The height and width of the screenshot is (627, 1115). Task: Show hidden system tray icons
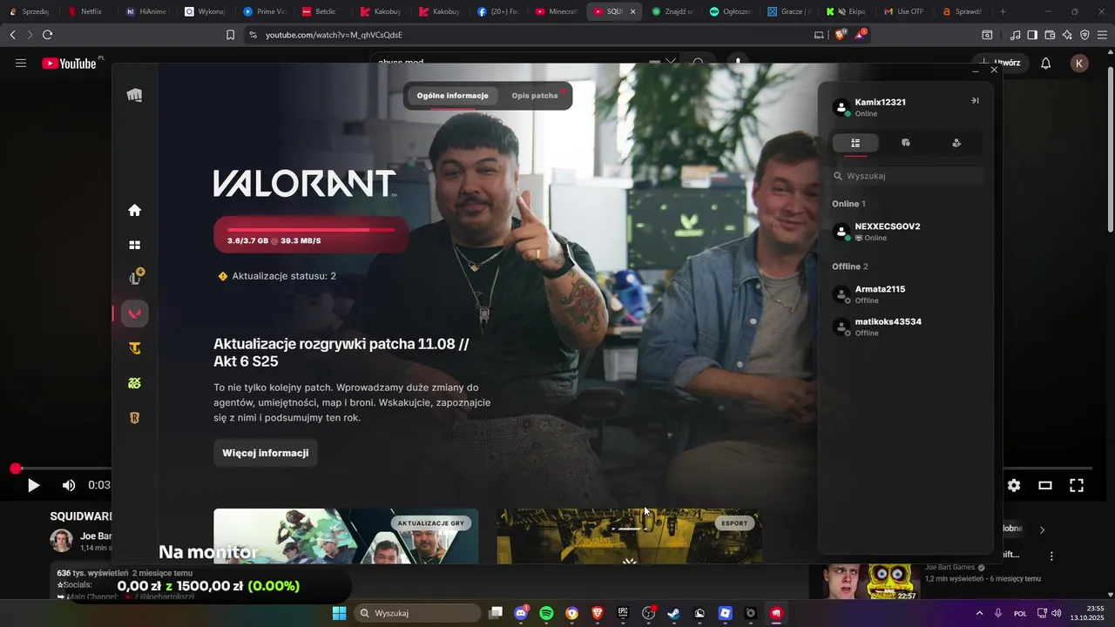coord(979,613)
